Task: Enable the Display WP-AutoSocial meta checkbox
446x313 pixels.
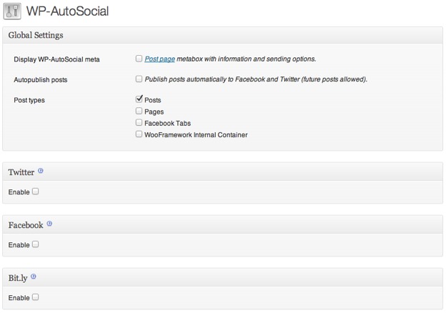Action: point(139,59)
